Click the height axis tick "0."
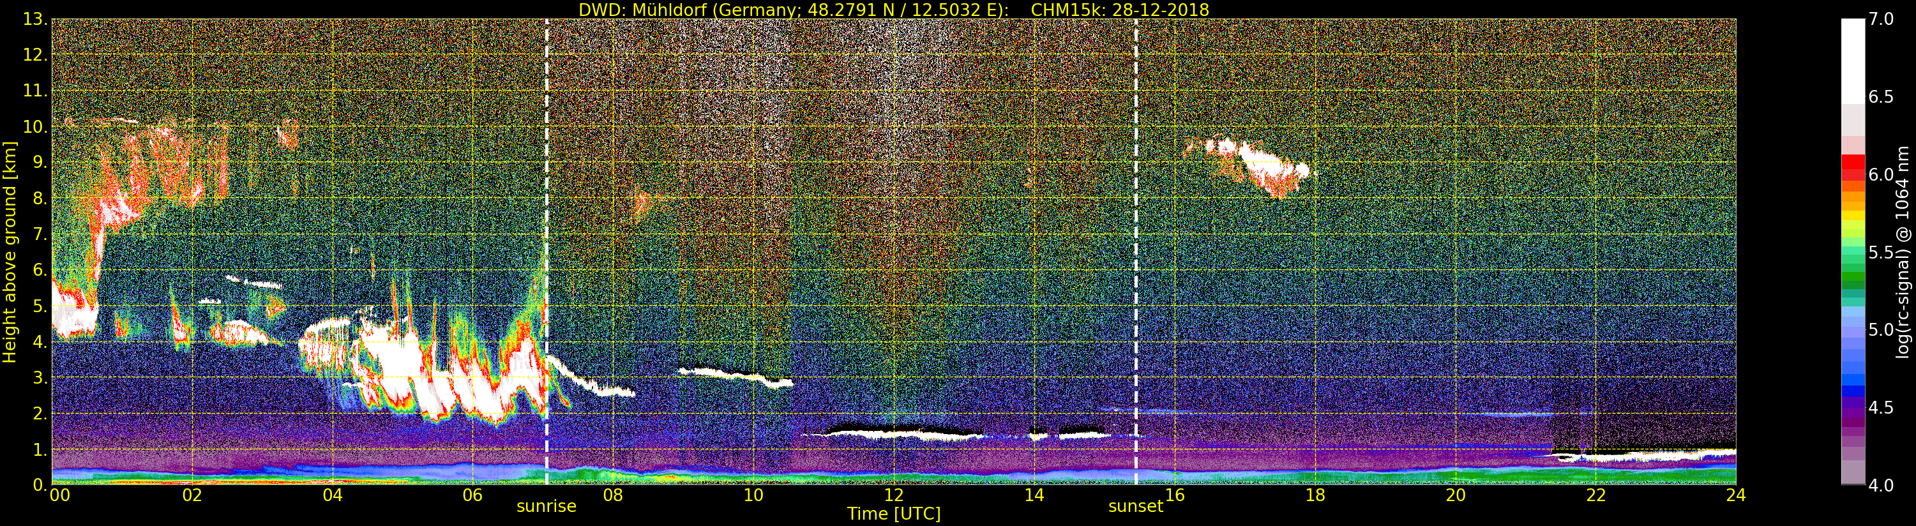Image resolution: width=1916 pixels, height=526 pixels. pyautogui.click(x=40, y=485)
